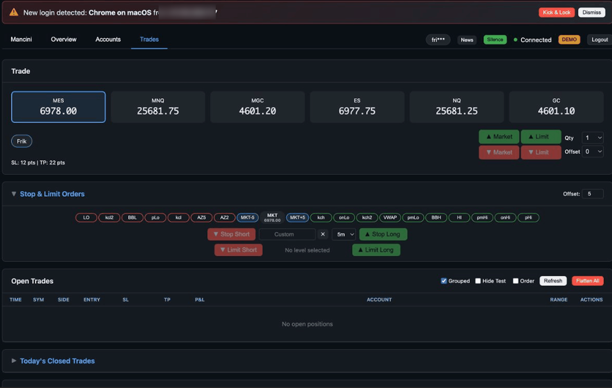The image size is (612, 388).
Task: Select the BBH level pill
Action: point(436,218)
